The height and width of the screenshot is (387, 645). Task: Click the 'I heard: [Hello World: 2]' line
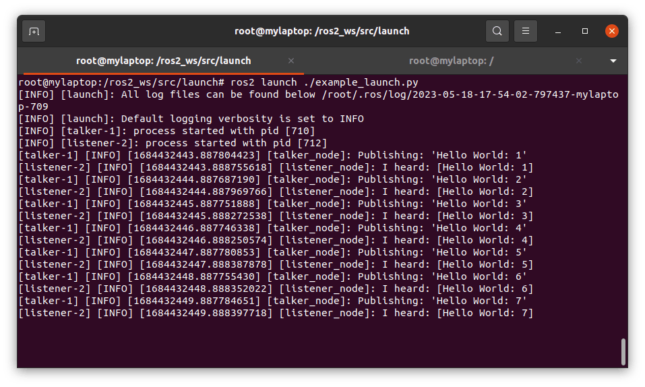click(276, 192)
